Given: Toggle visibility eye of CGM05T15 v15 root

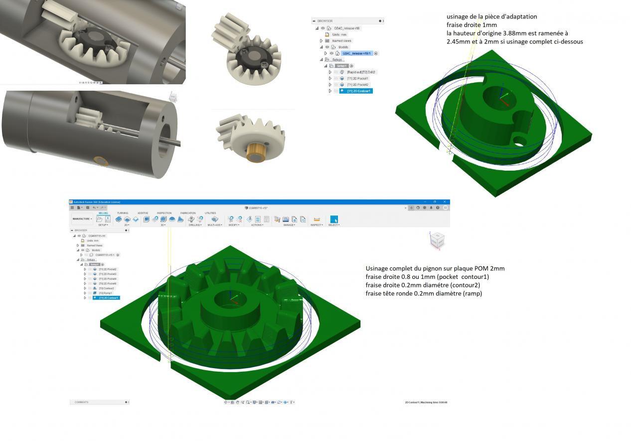Looking at the screenshot, I should coord(79,236).
